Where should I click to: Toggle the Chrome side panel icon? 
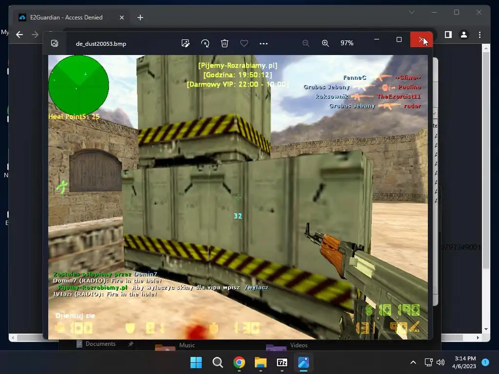pos(448,35)
